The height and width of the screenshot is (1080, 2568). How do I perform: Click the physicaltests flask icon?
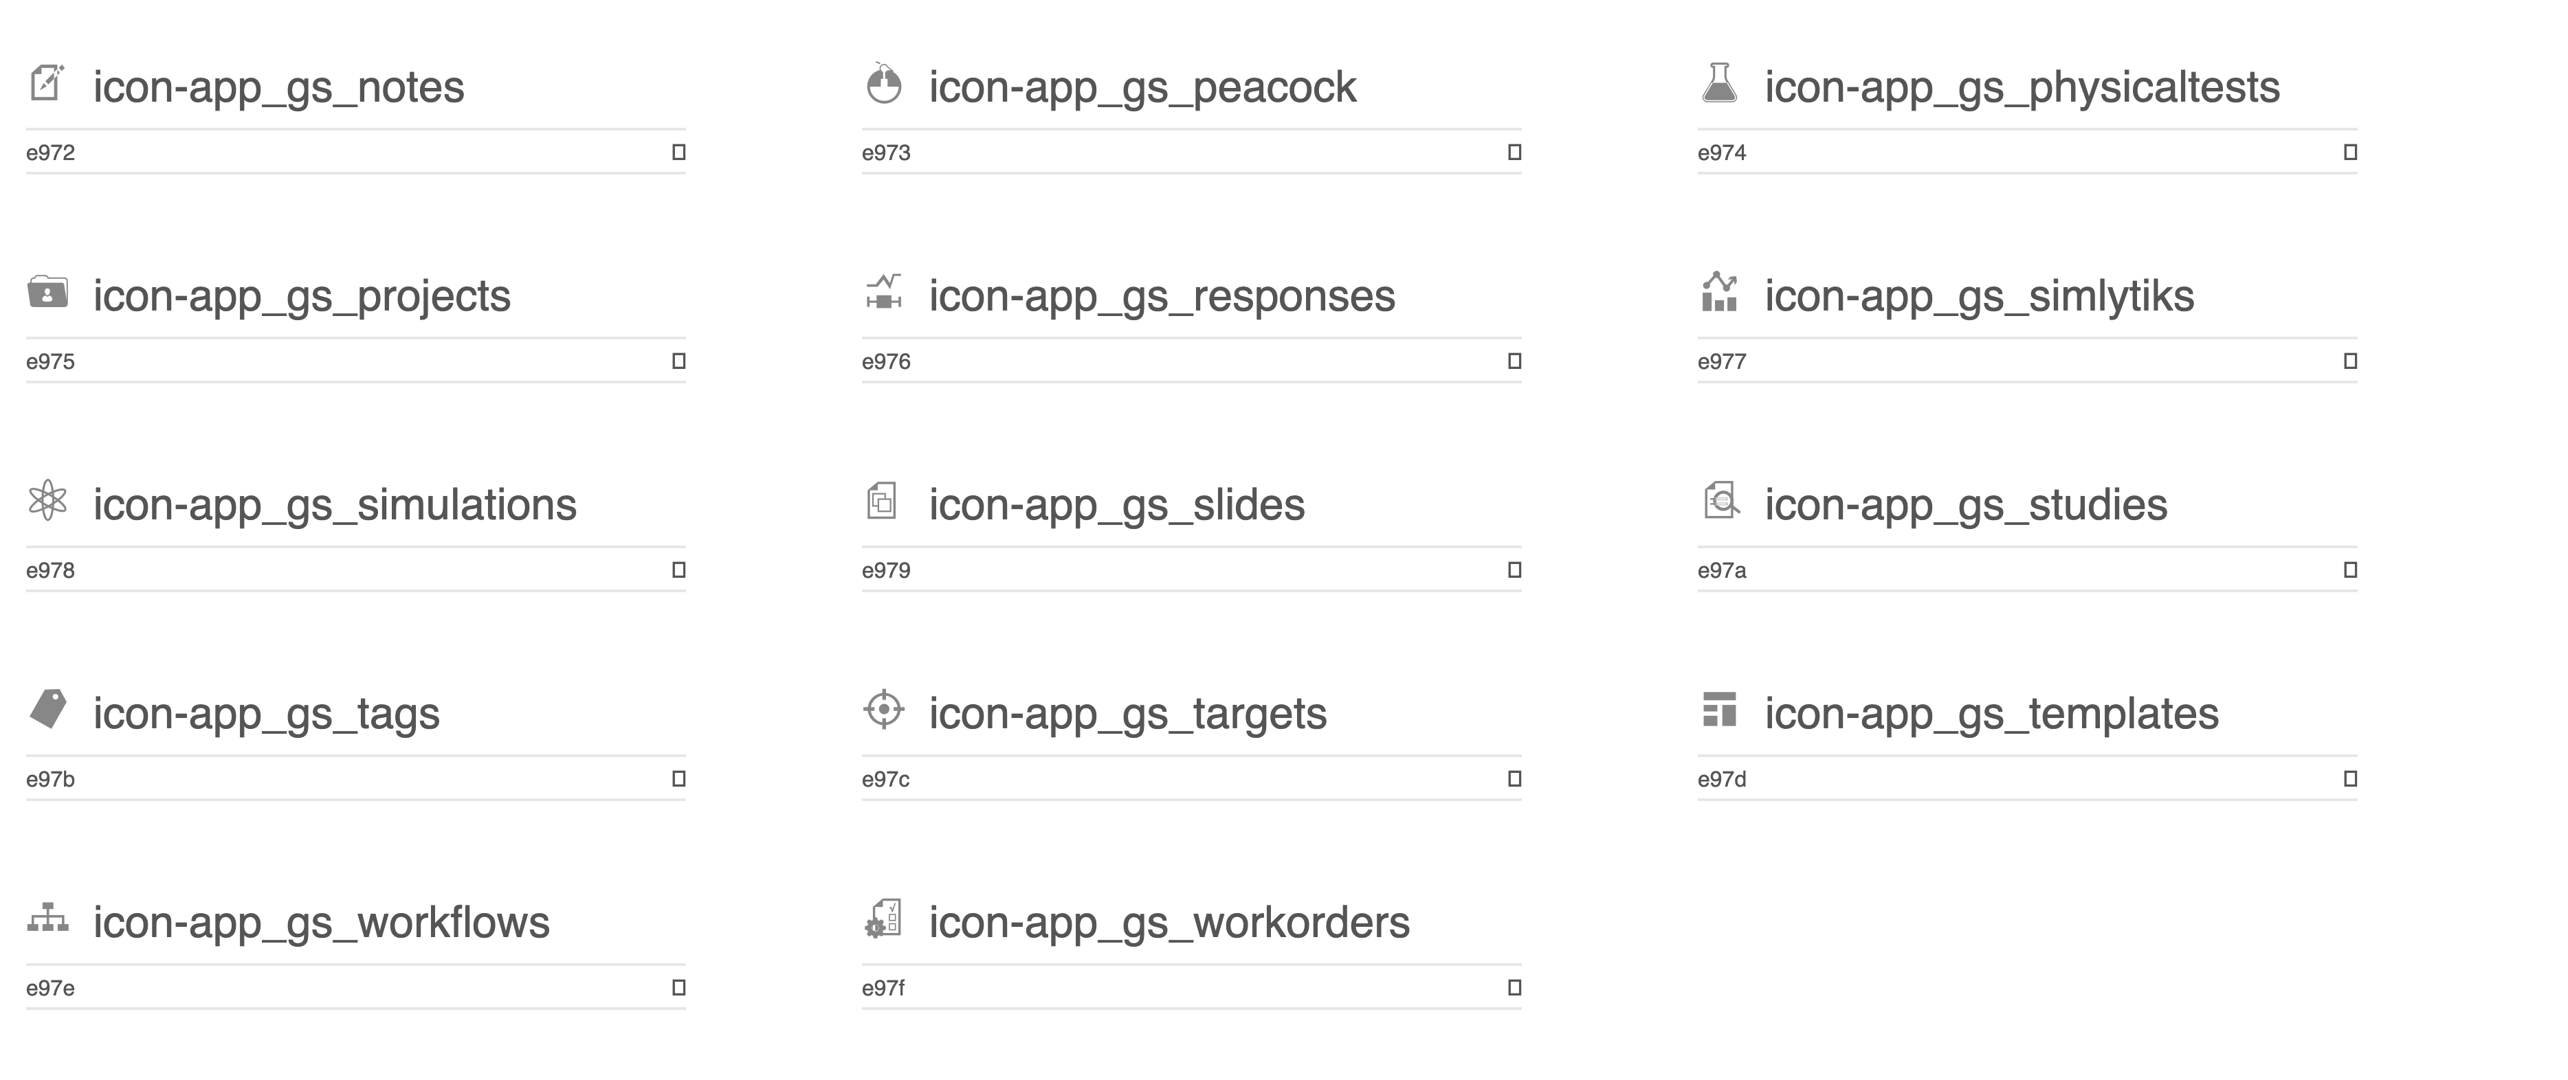[1718, 84]
